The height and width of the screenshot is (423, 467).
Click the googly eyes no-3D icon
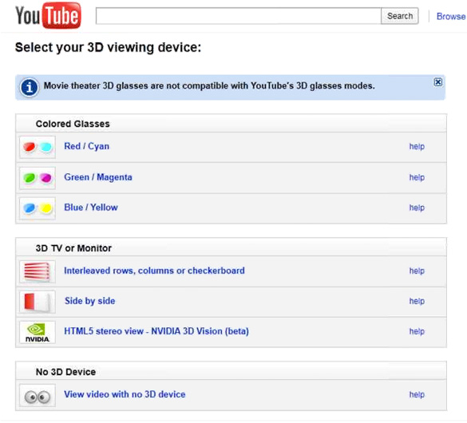pyautogui.click(x=38, y=396)
